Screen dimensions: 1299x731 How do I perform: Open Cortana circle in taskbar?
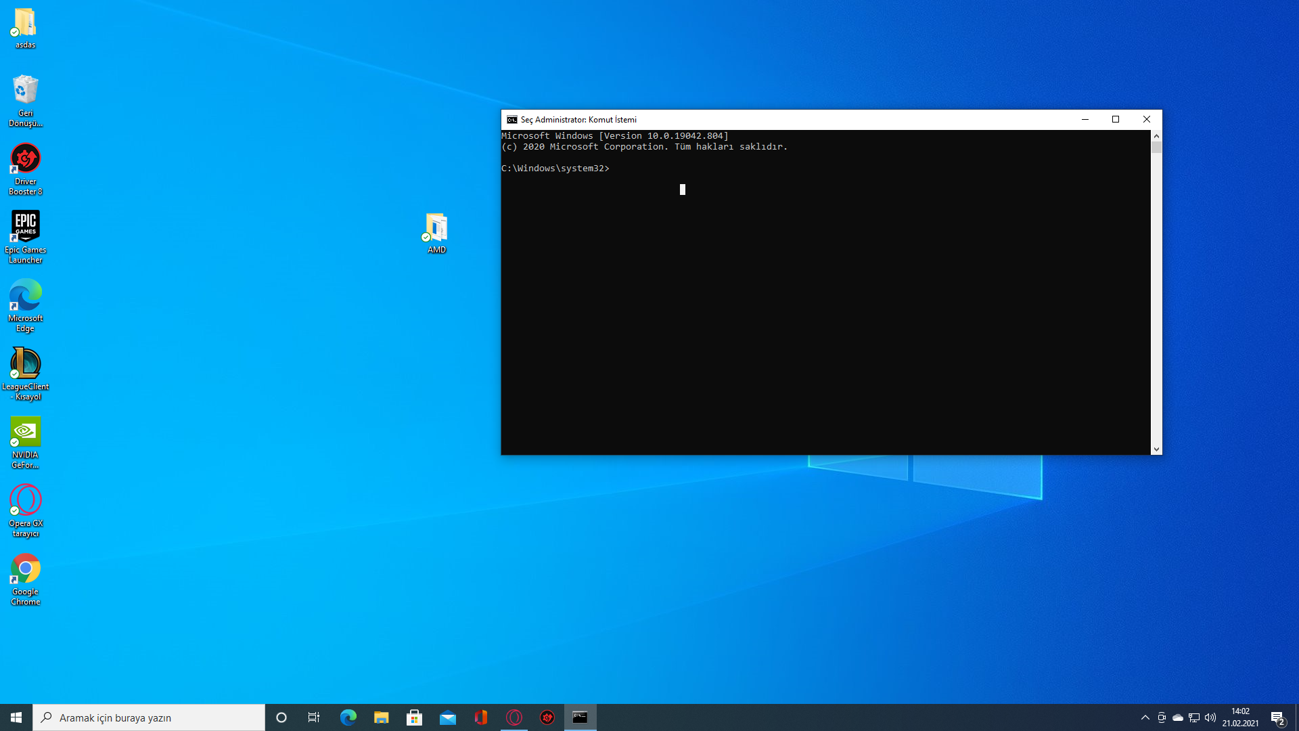[281, 717]
